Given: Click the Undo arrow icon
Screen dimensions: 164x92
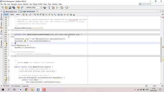Looking at the screenshot, I should click(x=18, y=7).
